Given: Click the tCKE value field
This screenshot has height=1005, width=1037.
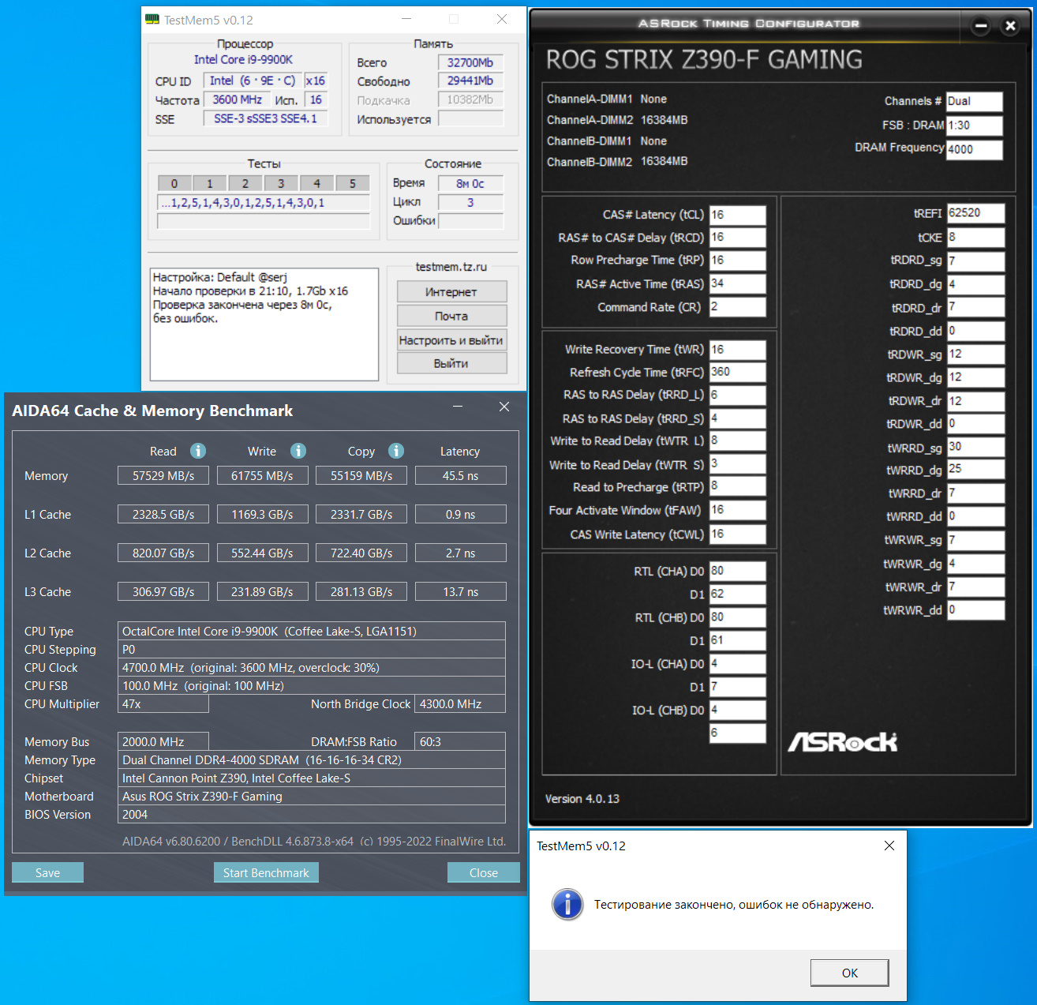Looking at the screenshot, I should pos(976,238).
